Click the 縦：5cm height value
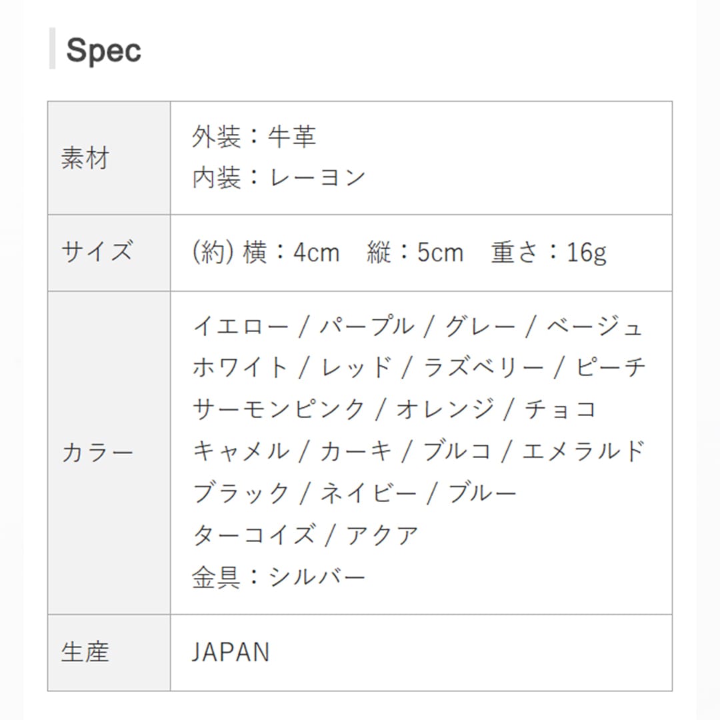The image size is (720, 720). tap(415, 253)
